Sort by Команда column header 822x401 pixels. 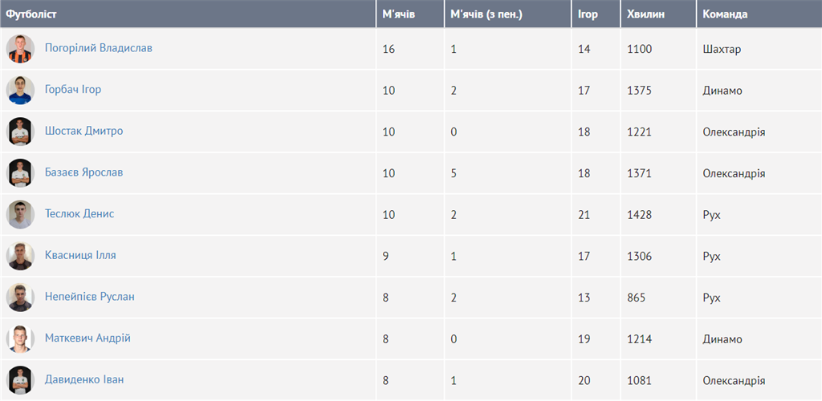click(725, 14)
